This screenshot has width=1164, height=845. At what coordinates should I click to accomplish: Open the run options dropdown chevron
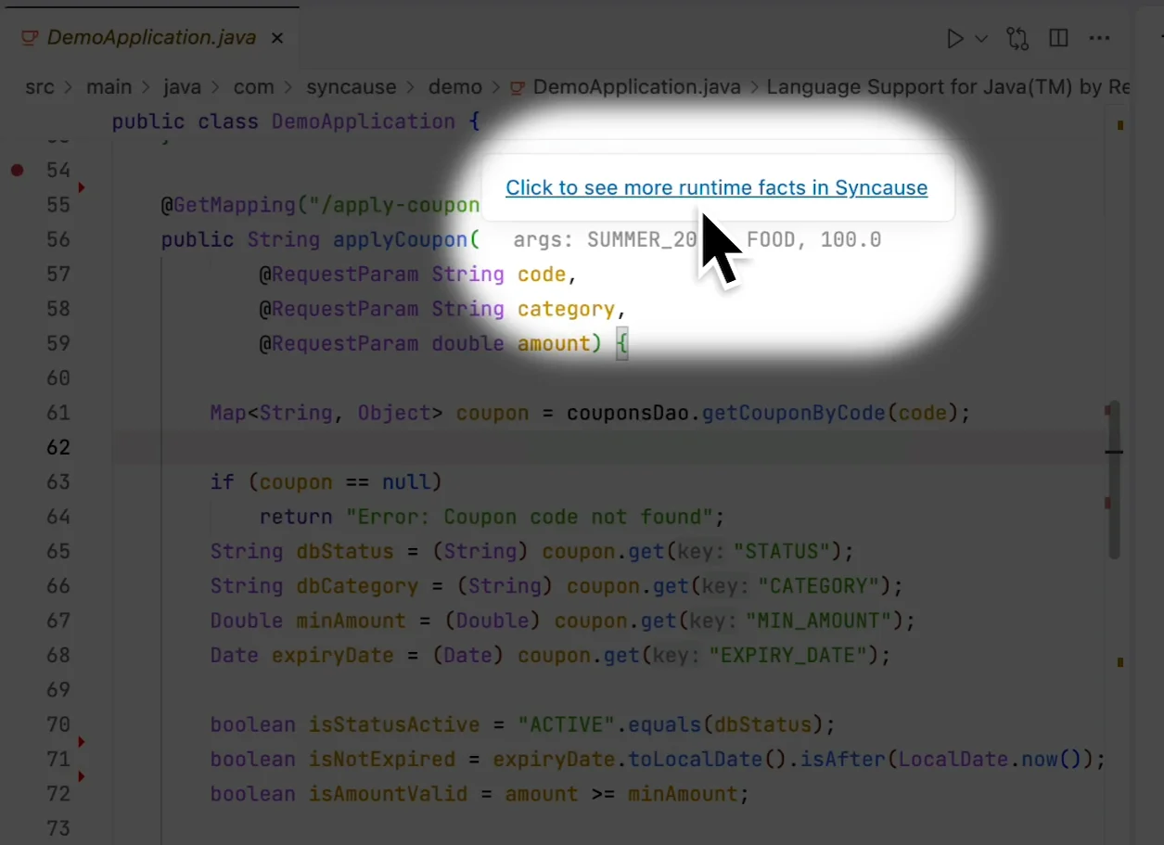pos(981,39)
